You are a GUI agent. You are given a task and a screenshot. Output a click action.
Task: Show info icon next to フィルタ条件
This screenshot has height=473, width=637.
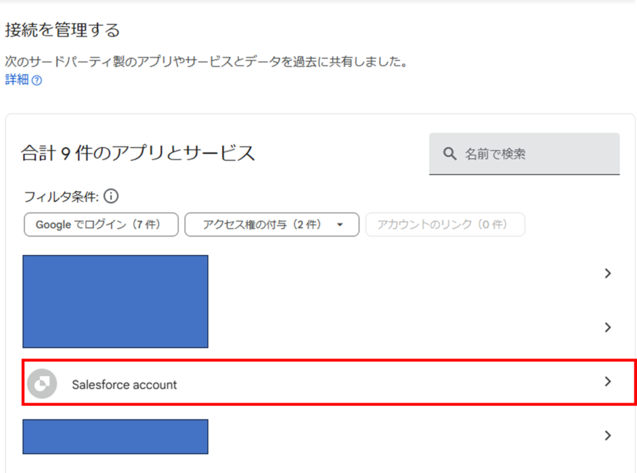pos(111,196)
